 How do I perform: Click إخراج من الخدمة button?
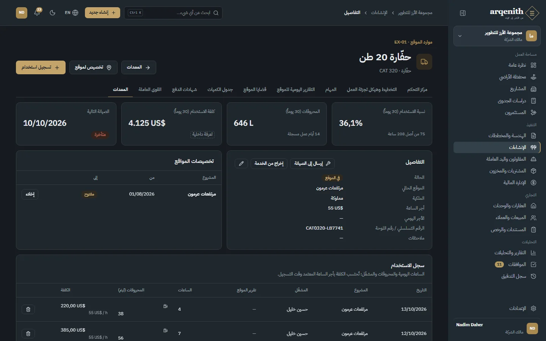click(269, 164)
